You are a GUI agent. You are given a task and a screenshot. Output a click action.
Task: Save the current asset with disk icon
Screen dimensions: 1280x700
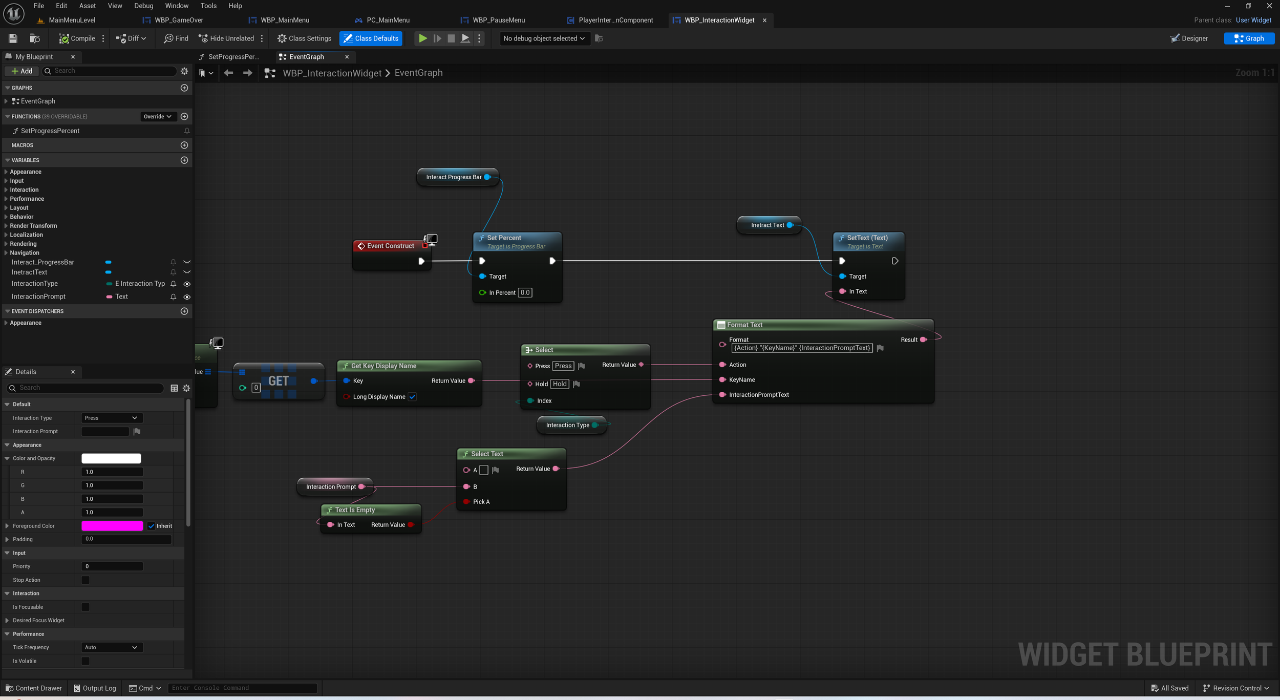click(13, 38)
